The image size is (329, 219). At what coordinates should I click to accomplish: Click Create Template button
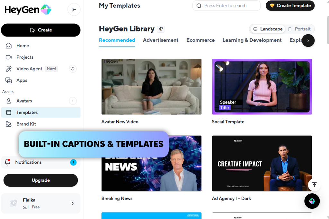click(x=290, y=6)
